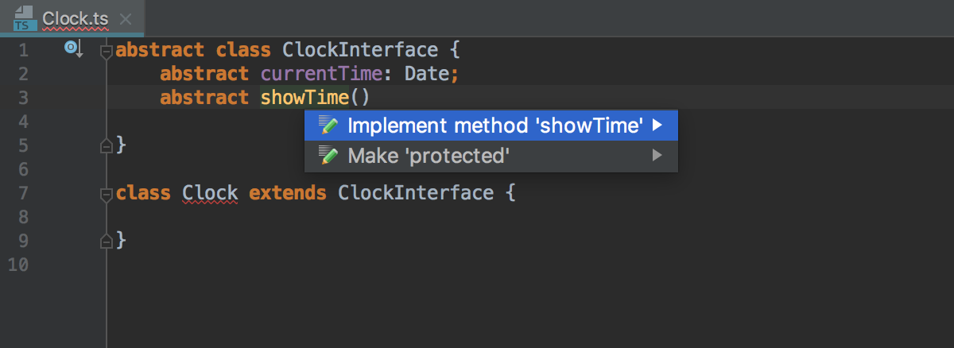Image resolution: width=954 pixels, height=348 pixels.
Task: Click pencil icon beside Make 'protected'
Action: click(x=328, y=155)
